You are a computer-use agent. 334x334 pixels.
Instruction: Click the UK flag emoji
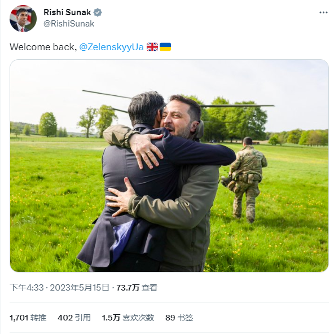click(152, 47)
